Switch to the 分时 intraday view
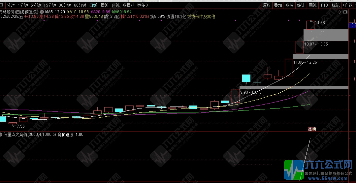This screenshot has height=183, width=356. pyautogui.click(x=11, y=5)
